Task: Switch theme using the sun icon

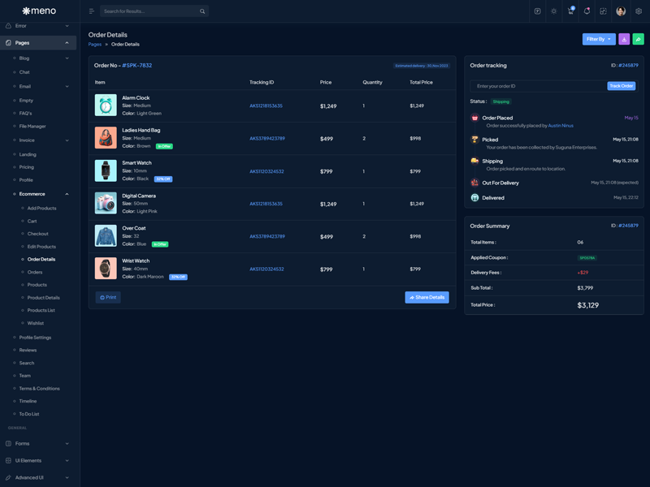Action: 554,11
